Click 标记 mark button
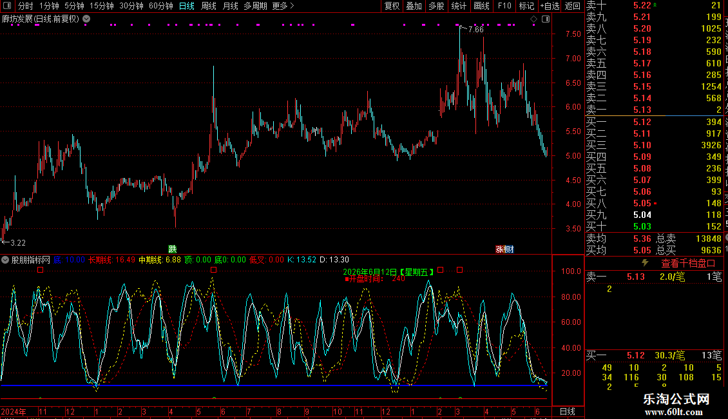 [x=526, y=6]
